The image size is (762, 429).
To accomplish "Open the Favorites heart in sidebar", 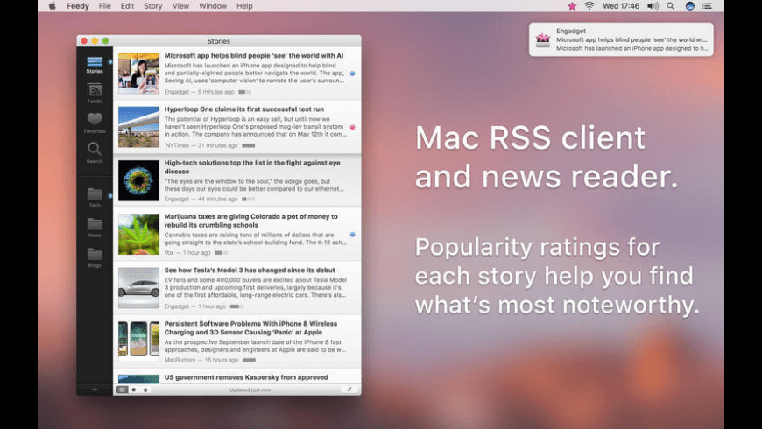I will pyautogui.click(x=95, y=123).
